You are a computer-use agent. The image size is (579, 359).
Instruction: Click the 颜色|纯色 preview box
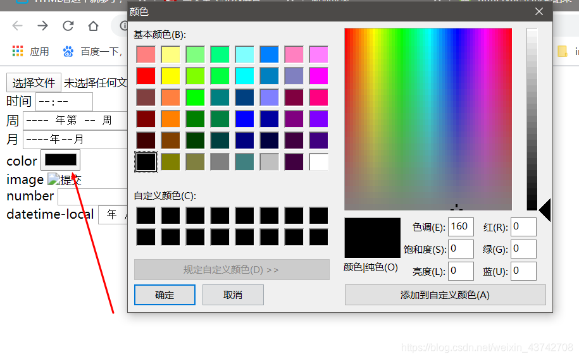373,238
